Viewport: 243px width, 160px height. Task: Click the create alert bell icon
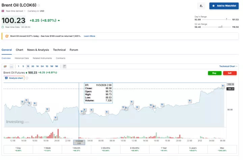click(x=201, y=6)
